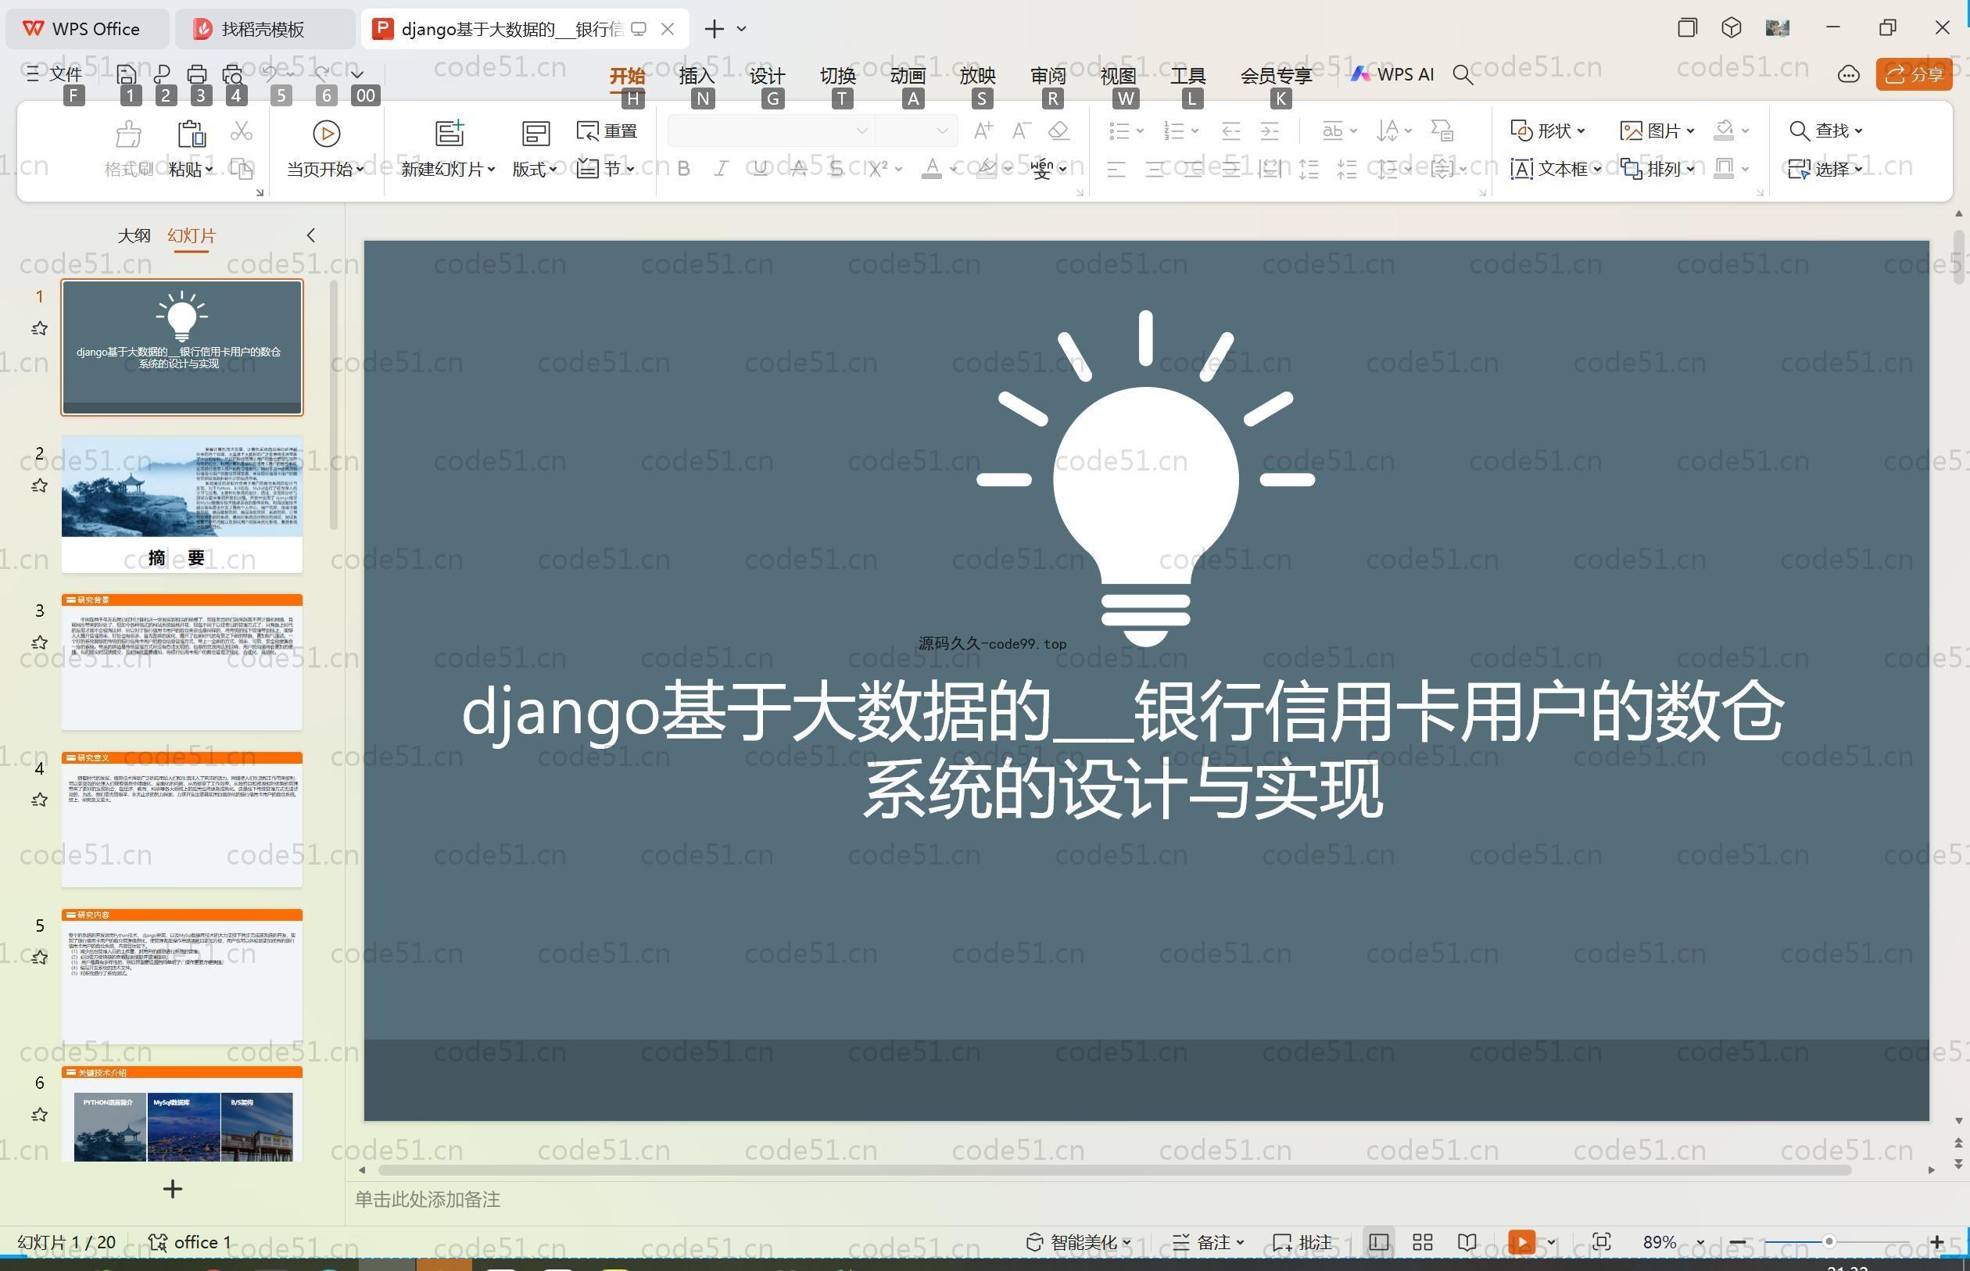This screenshot has width=1970, height=1271.
Task: Click the font color A swatch
Action: [x=931, y=169]
